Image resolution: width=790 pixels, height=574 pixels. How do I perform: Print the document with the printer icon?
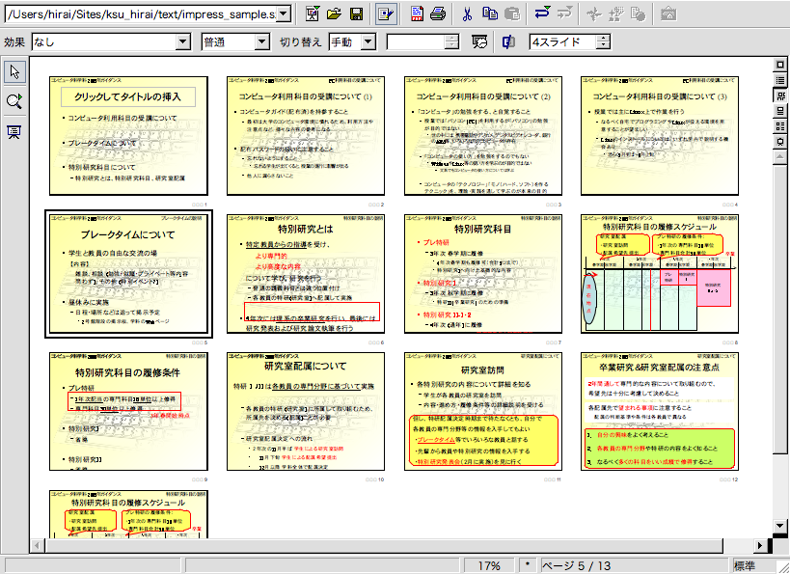click(x=437, y=14)
